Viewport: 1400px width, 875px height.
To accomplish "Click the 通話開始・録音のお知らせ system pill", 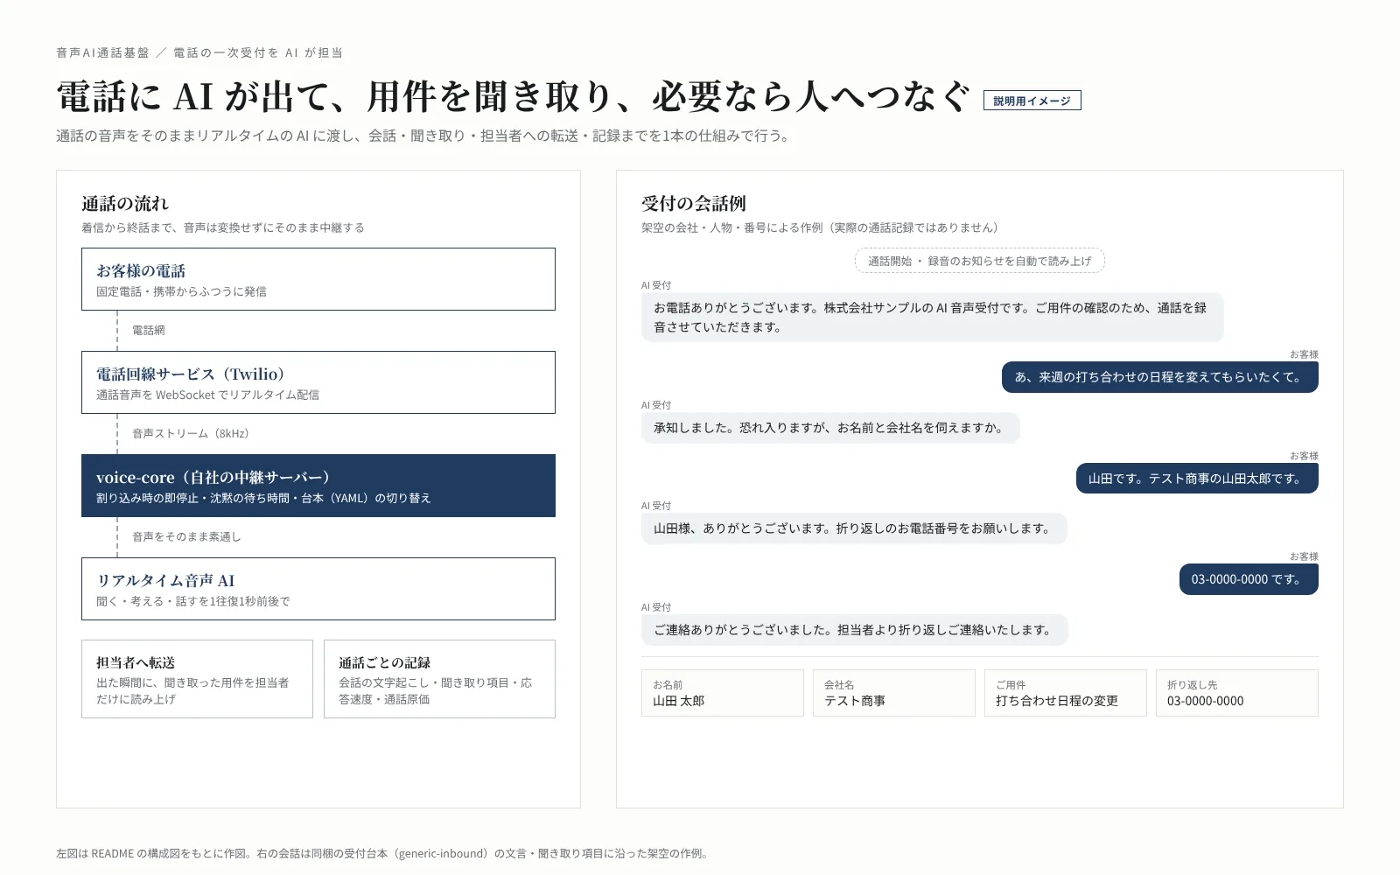I will (x=980, y=261).
